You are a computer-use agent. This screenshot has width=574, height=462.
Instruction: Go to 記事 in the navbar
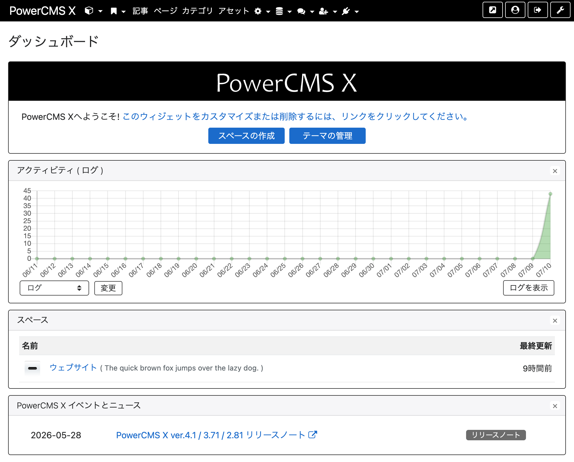click(140, 11)
